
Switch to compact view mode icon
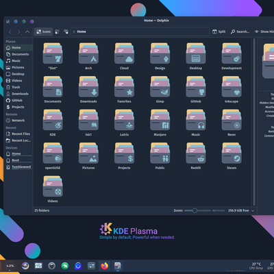(57, 32)
